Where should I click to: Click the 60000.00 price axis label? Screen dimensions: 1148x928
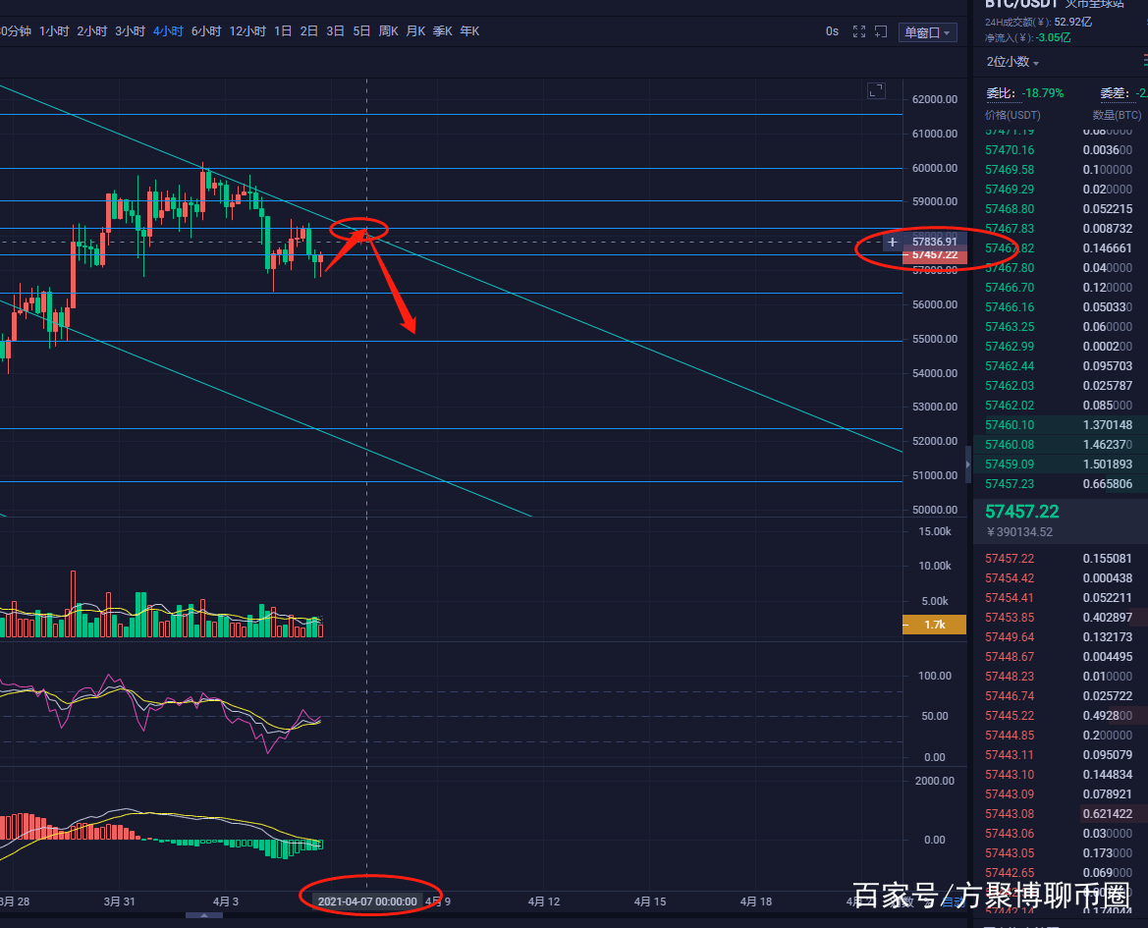pyautogui.click(x=935, y=168)
